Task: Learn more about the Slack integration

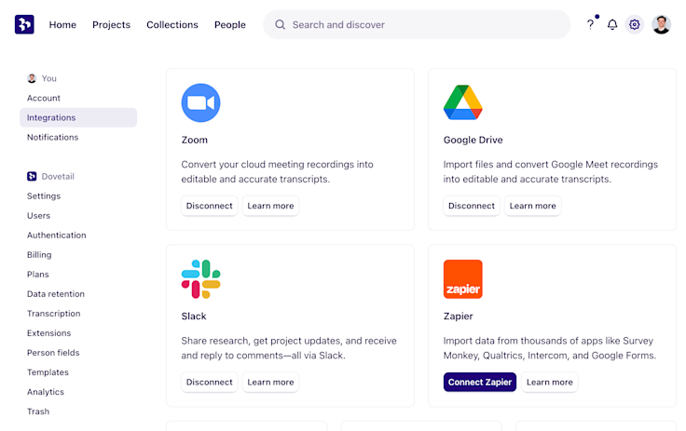Action: (x=270, y=382)
